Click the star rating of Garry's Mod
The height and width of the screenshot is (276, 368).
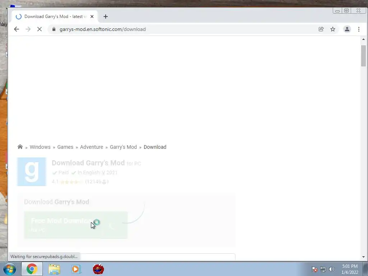[72, 181]
